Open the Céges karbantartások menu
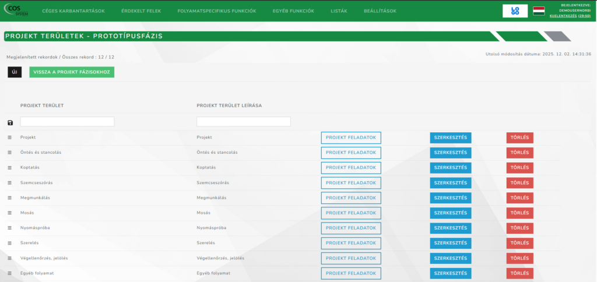Screen dimensions: 597x282 pyautogui.click(x=75, y=11)
